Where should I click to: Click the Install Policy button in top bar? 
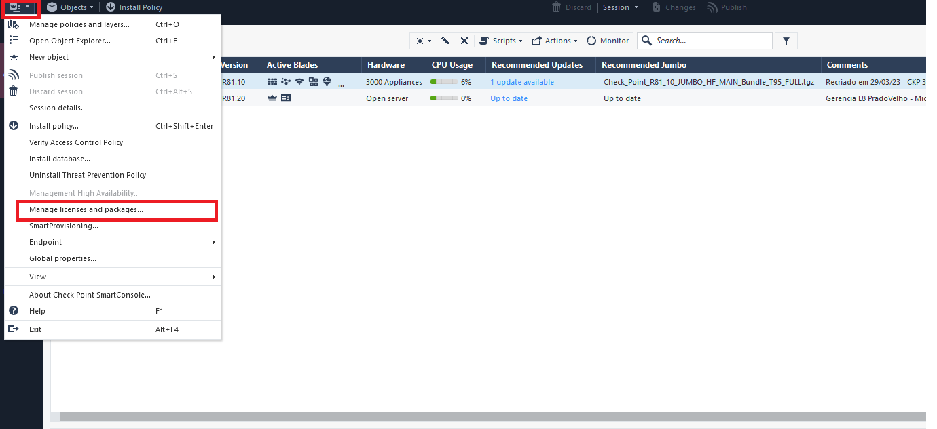point(134,7)
